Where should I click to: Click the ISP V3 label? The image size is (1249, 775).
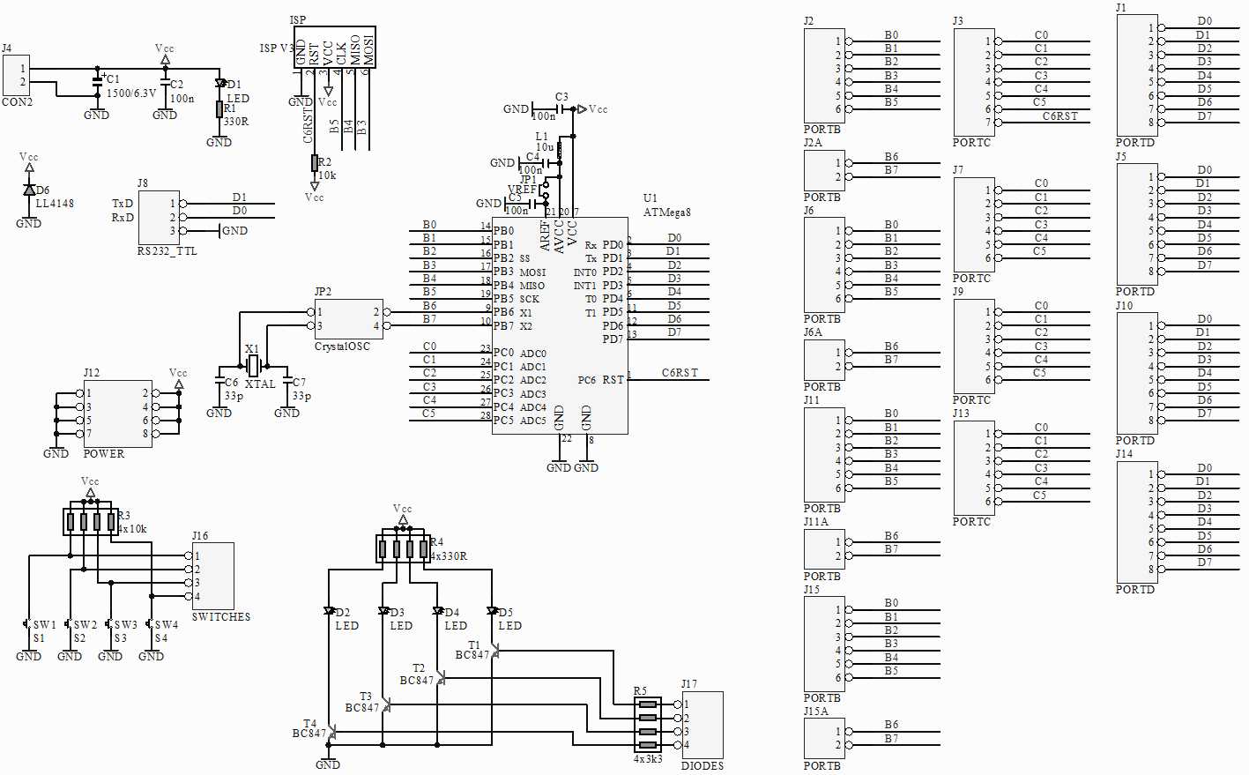pos(277,48)
